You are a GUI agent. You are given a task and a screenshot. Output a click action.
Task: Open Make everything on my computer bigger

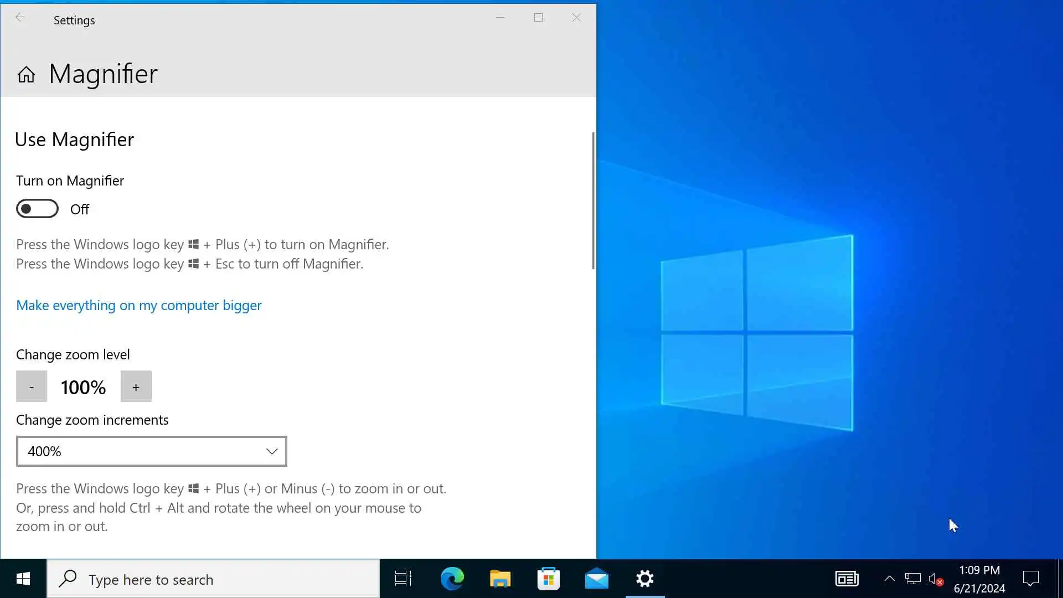(x=138, y=305)
